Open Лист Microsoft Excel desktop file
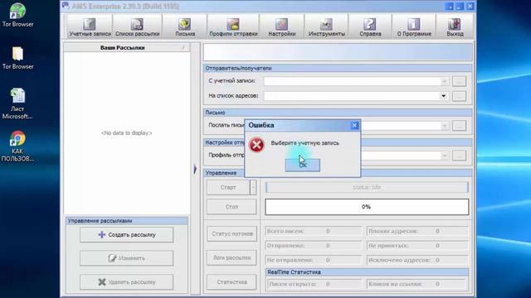 pos(17,103)
